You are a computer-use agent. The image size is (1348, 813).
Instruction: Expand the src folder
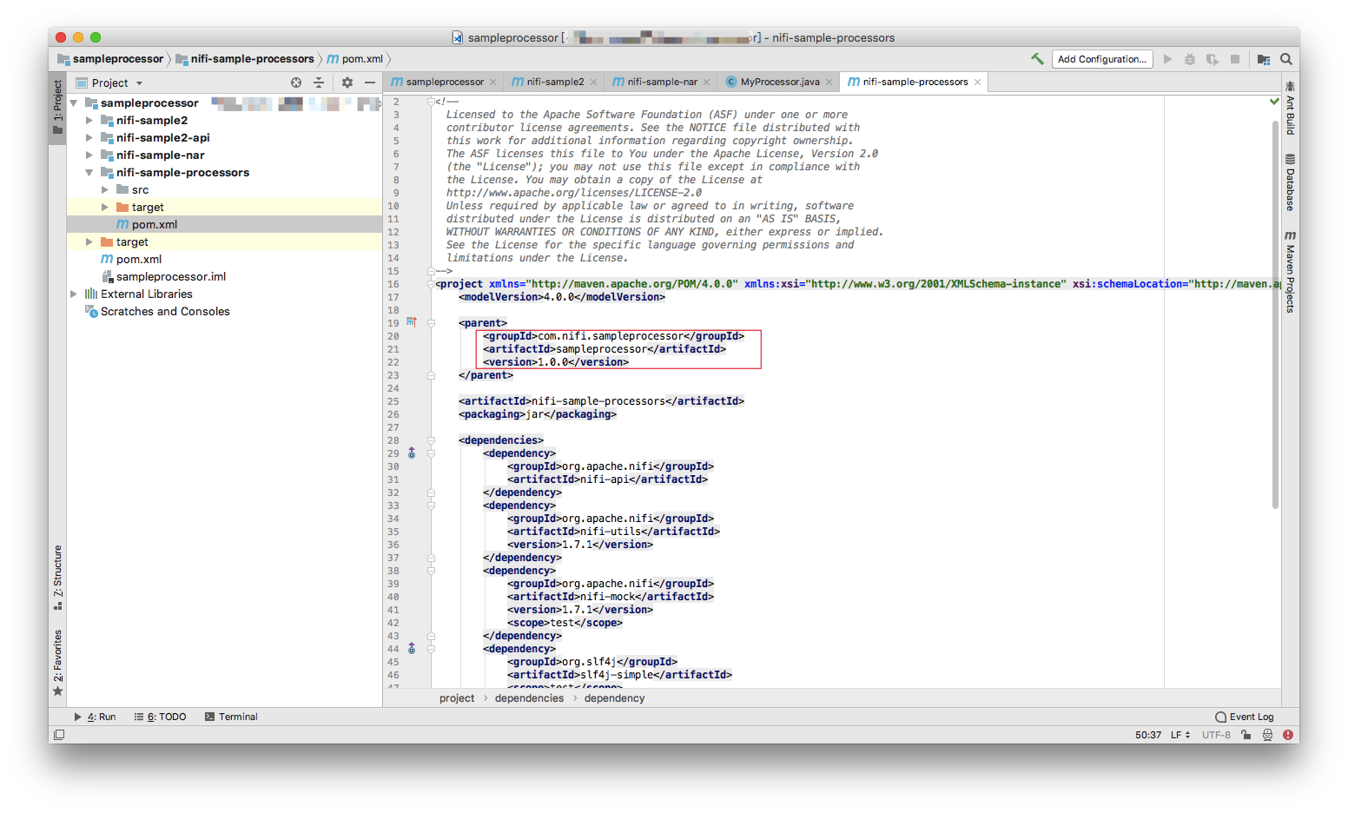click(x=104, y=189)
